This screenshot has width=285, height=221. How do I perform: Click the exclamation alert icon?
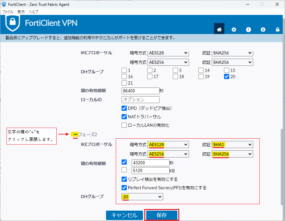point(248,29)
